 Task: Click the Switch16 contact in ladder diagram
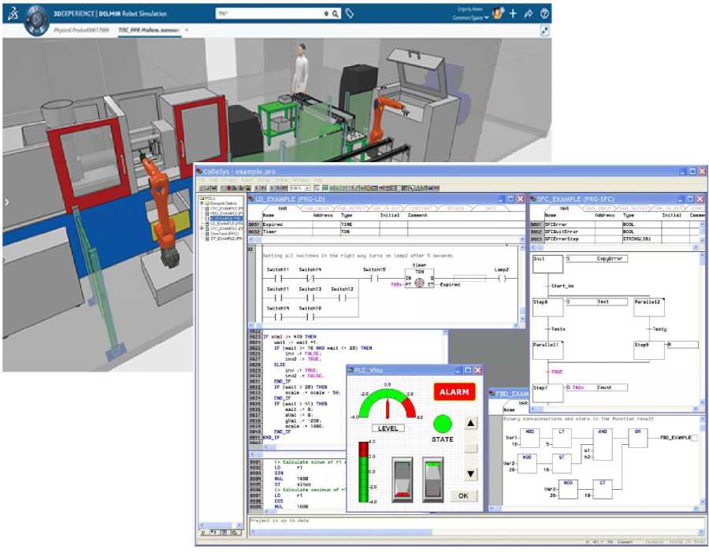[310, 317]
